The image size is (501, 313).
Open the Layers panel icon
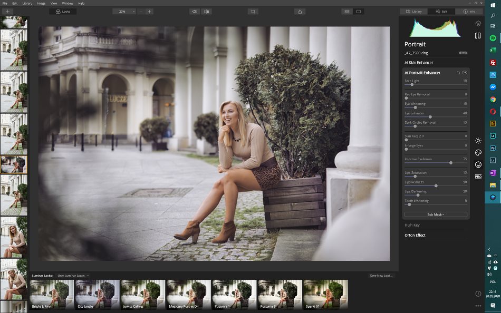click(478, 23)
